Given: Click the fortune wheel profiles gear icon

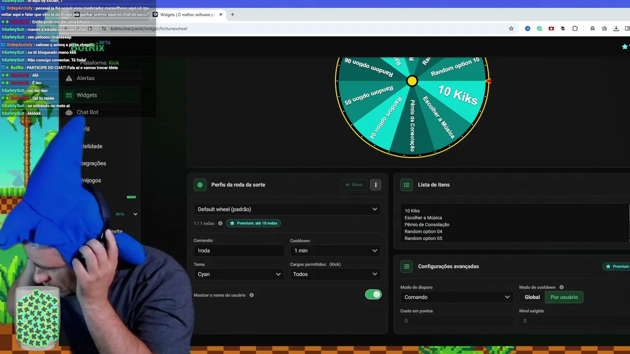Looking at the screenshot, I should [200, 185].
